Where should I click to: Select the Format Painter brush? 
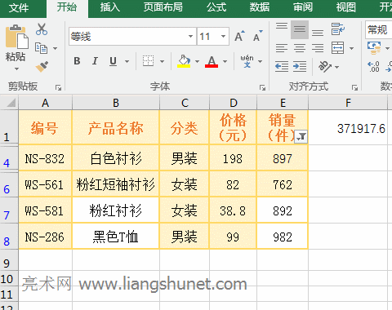pos(42,66)
